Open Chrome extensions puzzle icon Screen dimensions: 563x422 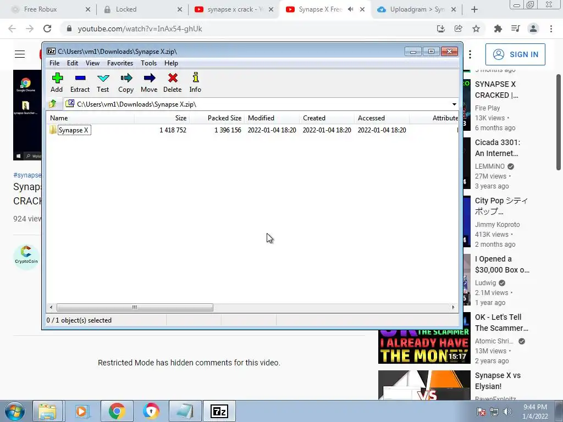point(498,29)
